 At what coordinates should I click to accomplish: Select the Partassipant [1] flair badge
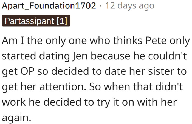tap(36, 21)
